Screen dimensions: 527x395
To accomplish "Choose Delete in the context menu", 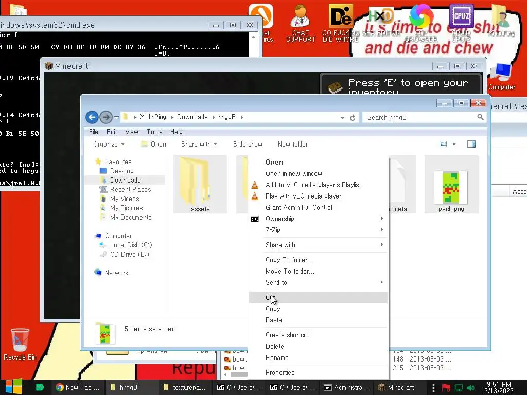I will tap(318, 347).
